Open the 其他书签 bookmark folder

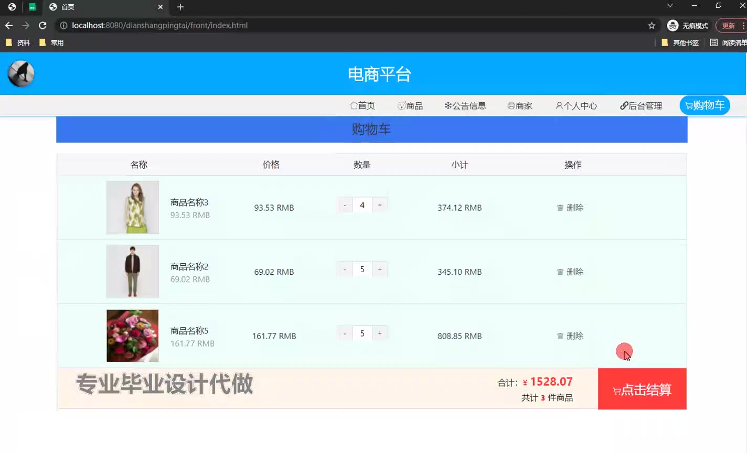click(x=680, y=42)
